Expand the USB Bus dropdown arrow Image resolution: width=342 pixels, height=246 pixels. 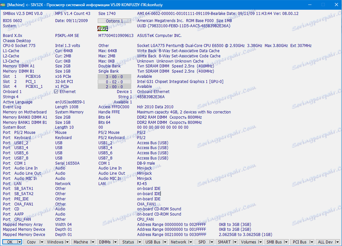(165, 242)
